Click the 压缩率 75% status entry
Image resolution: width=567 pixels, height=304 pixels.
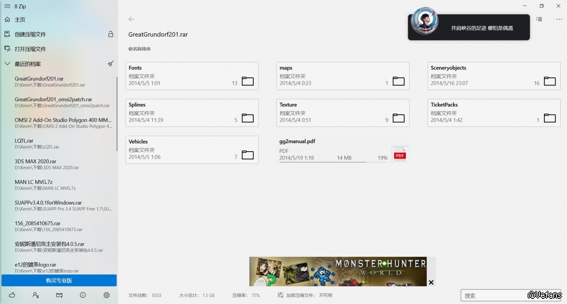click(246, 295)
